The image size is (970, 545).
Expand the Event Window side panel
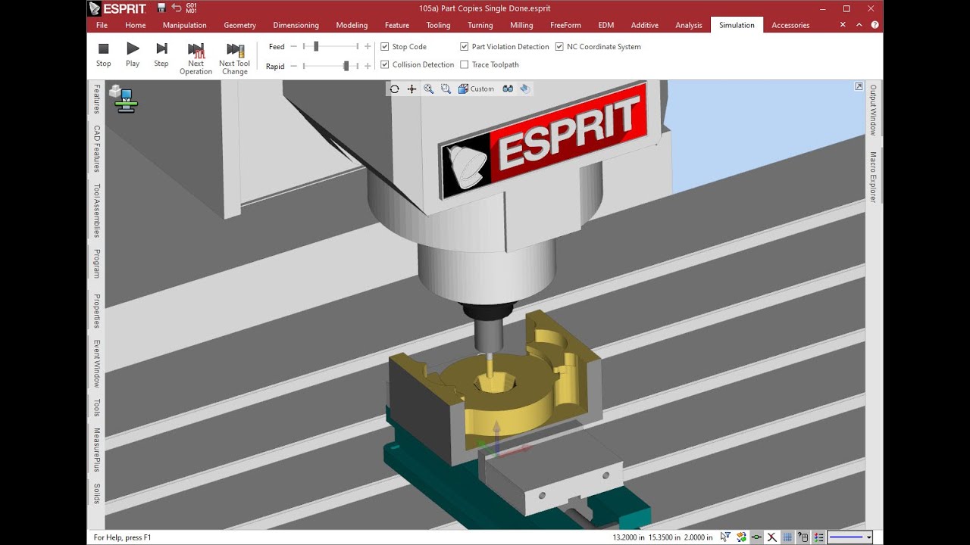pos(96,363)
